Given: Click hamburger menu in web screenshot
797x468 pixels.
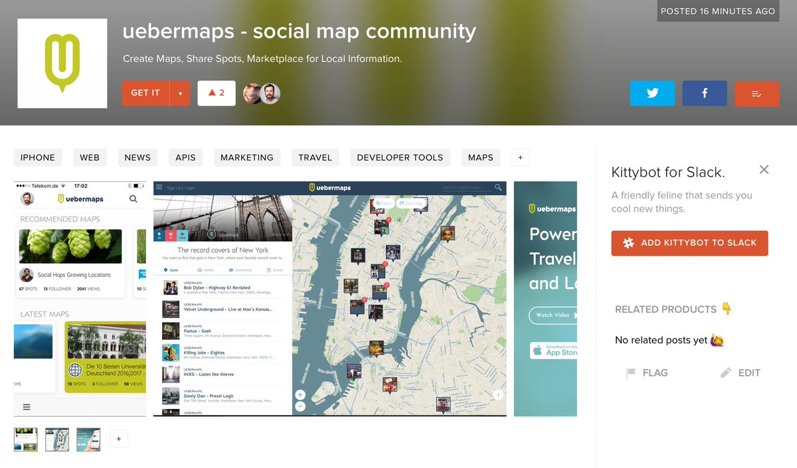Looking at the screenshot, I should pyautogui.click(x=159, y=188).
